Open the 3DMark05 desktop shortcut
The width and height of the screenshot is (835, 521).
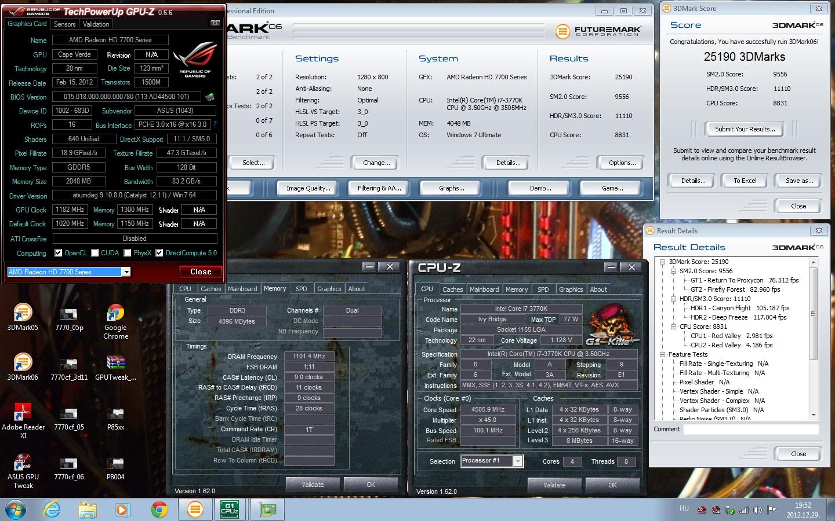23,316
